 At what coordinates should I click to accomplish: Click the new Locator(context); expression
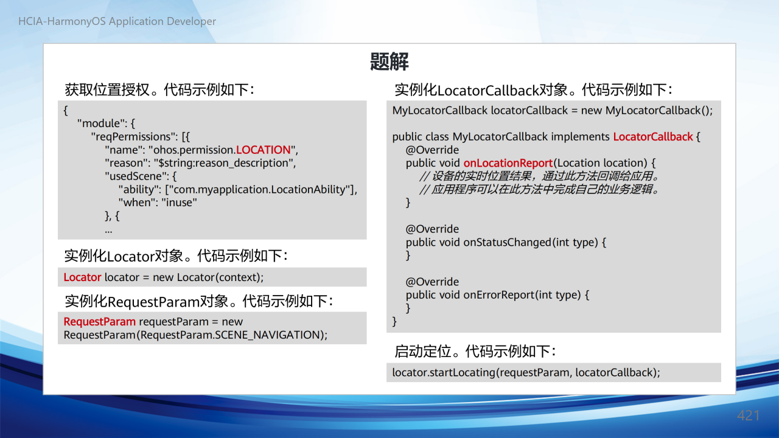click(208, 277)
